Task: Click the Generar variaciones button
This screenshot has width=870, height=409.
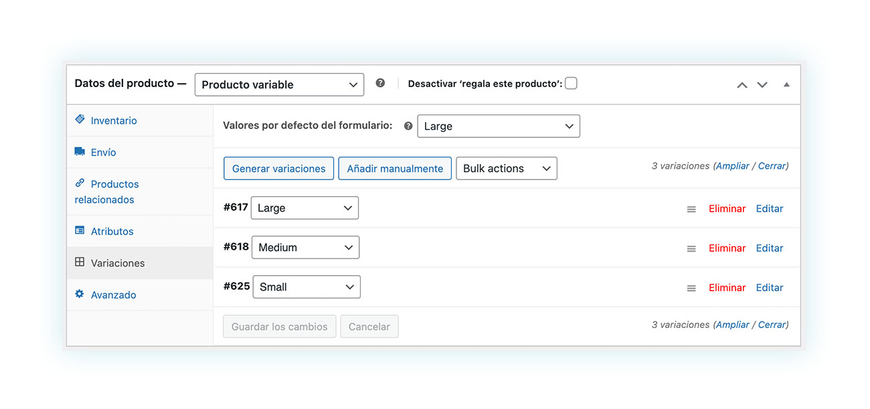Action: 278,169
